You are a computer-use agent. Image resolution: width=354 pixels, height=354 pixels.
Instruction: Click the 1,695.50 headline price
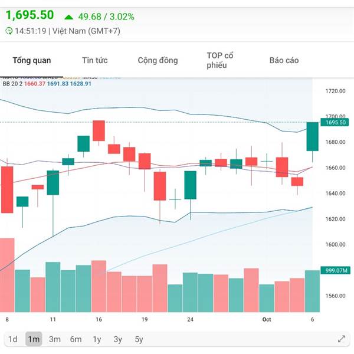coord(30,15)
